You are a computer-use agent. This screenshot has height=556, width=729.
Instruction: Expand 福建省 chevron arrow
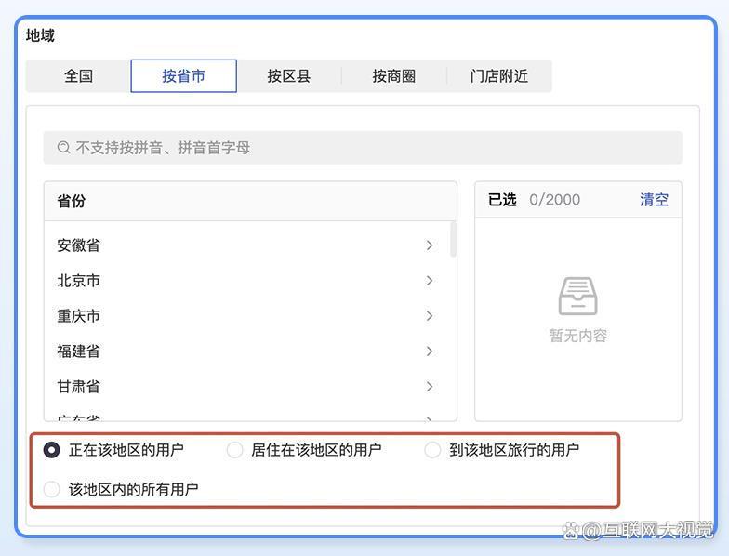[x=429, y=351]
